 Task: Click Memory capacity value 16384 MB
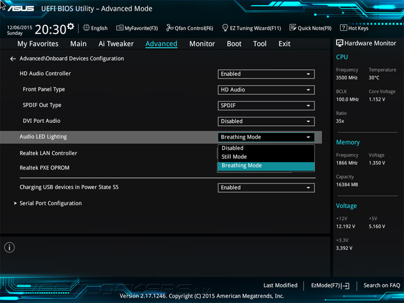pyautogui.click(x=347, y=185)
